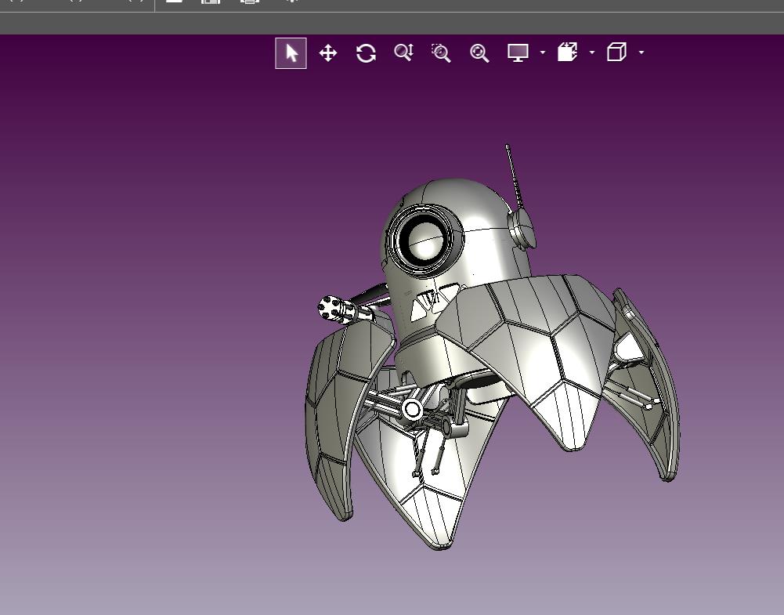Click the robot's round eye lens
This screenshot has height=615, width=784.
(425, 238)
